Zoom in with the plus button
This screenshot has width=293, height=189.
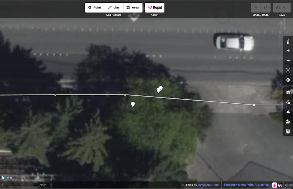(288, 51)
